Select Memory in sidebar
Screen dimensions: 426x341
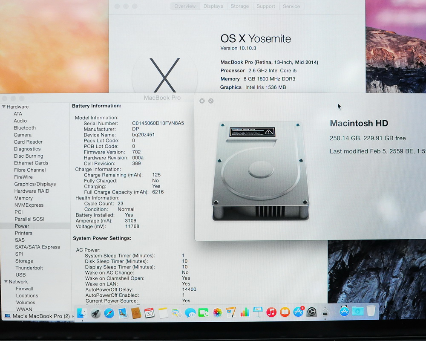pyautogui.click(x=23, y=198)
